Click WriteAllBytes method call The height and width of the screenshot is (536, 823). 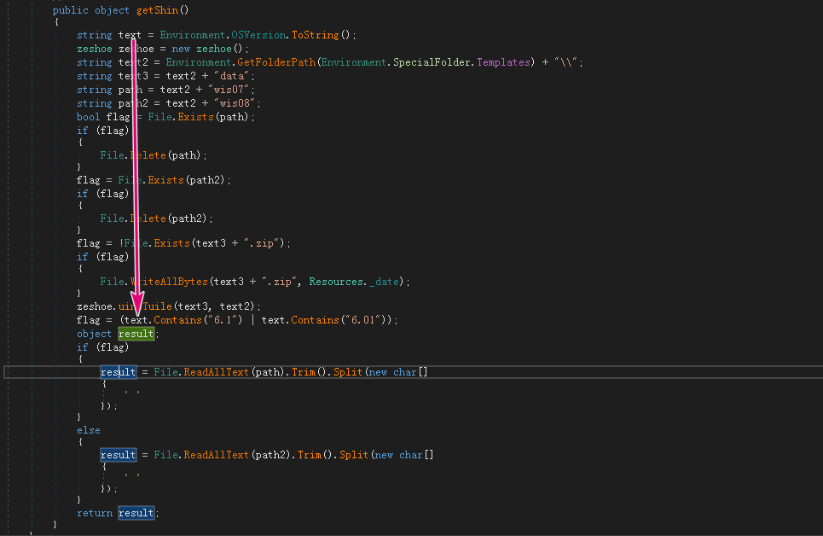(169, 281)
